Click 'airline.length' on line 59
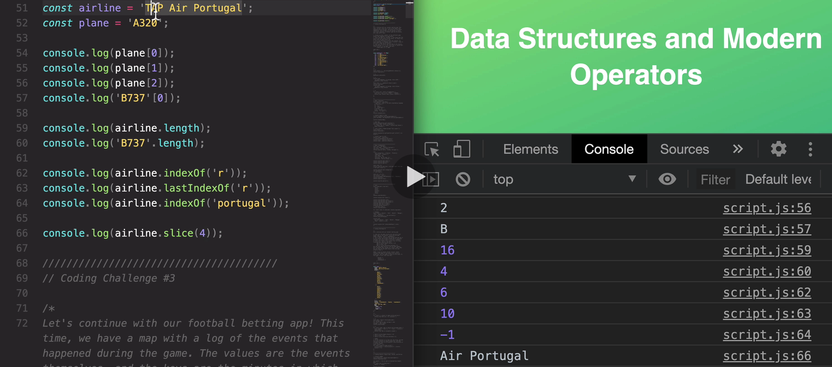Image resolution: width=832 pixels, height=367 pixels. point(157,128)
